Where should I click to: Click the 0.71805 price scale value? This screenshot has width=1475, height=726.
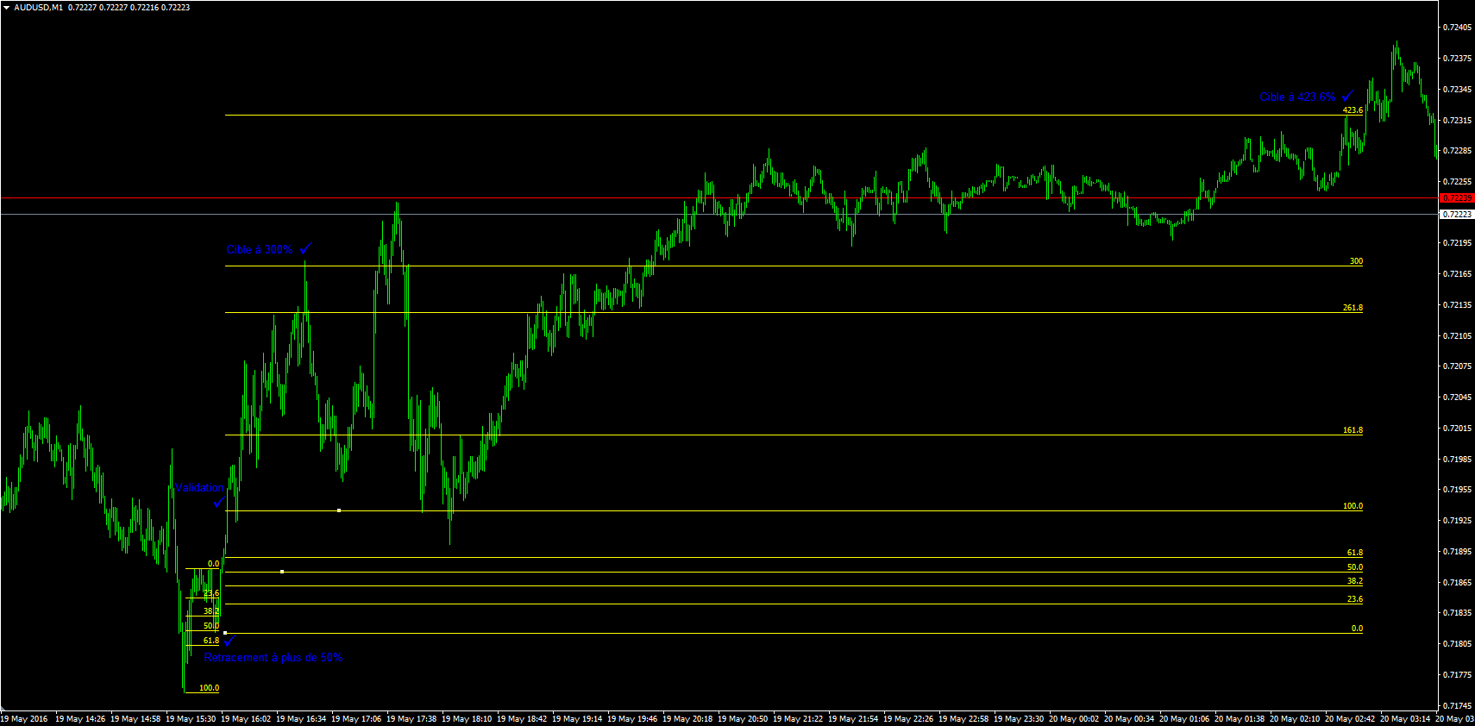(x=1457, y=644)
